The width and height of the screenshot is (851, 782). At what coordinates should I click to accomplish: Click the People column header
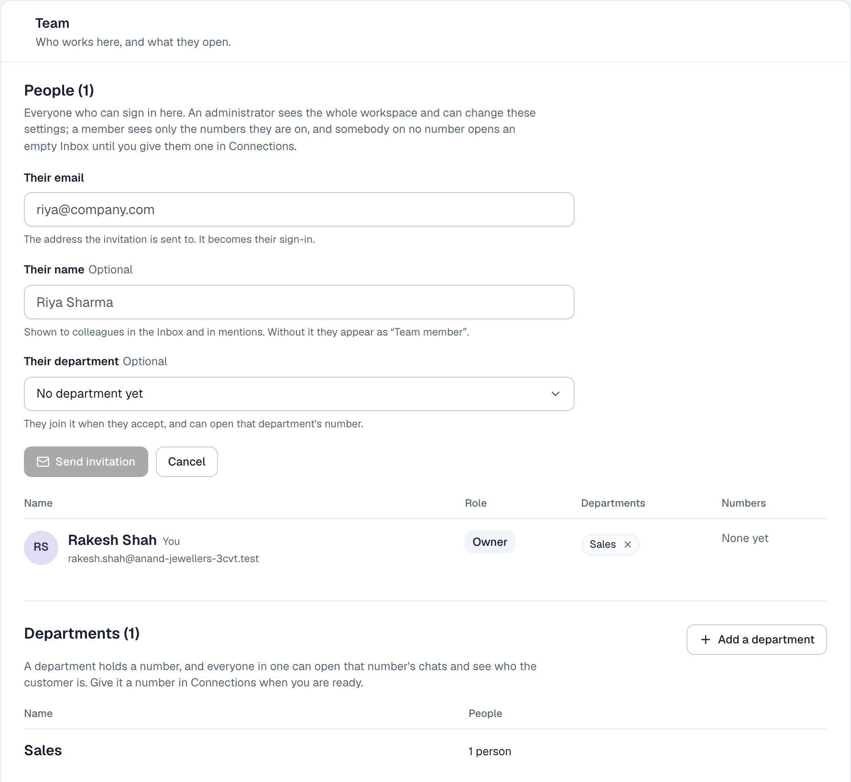(485, 713)
